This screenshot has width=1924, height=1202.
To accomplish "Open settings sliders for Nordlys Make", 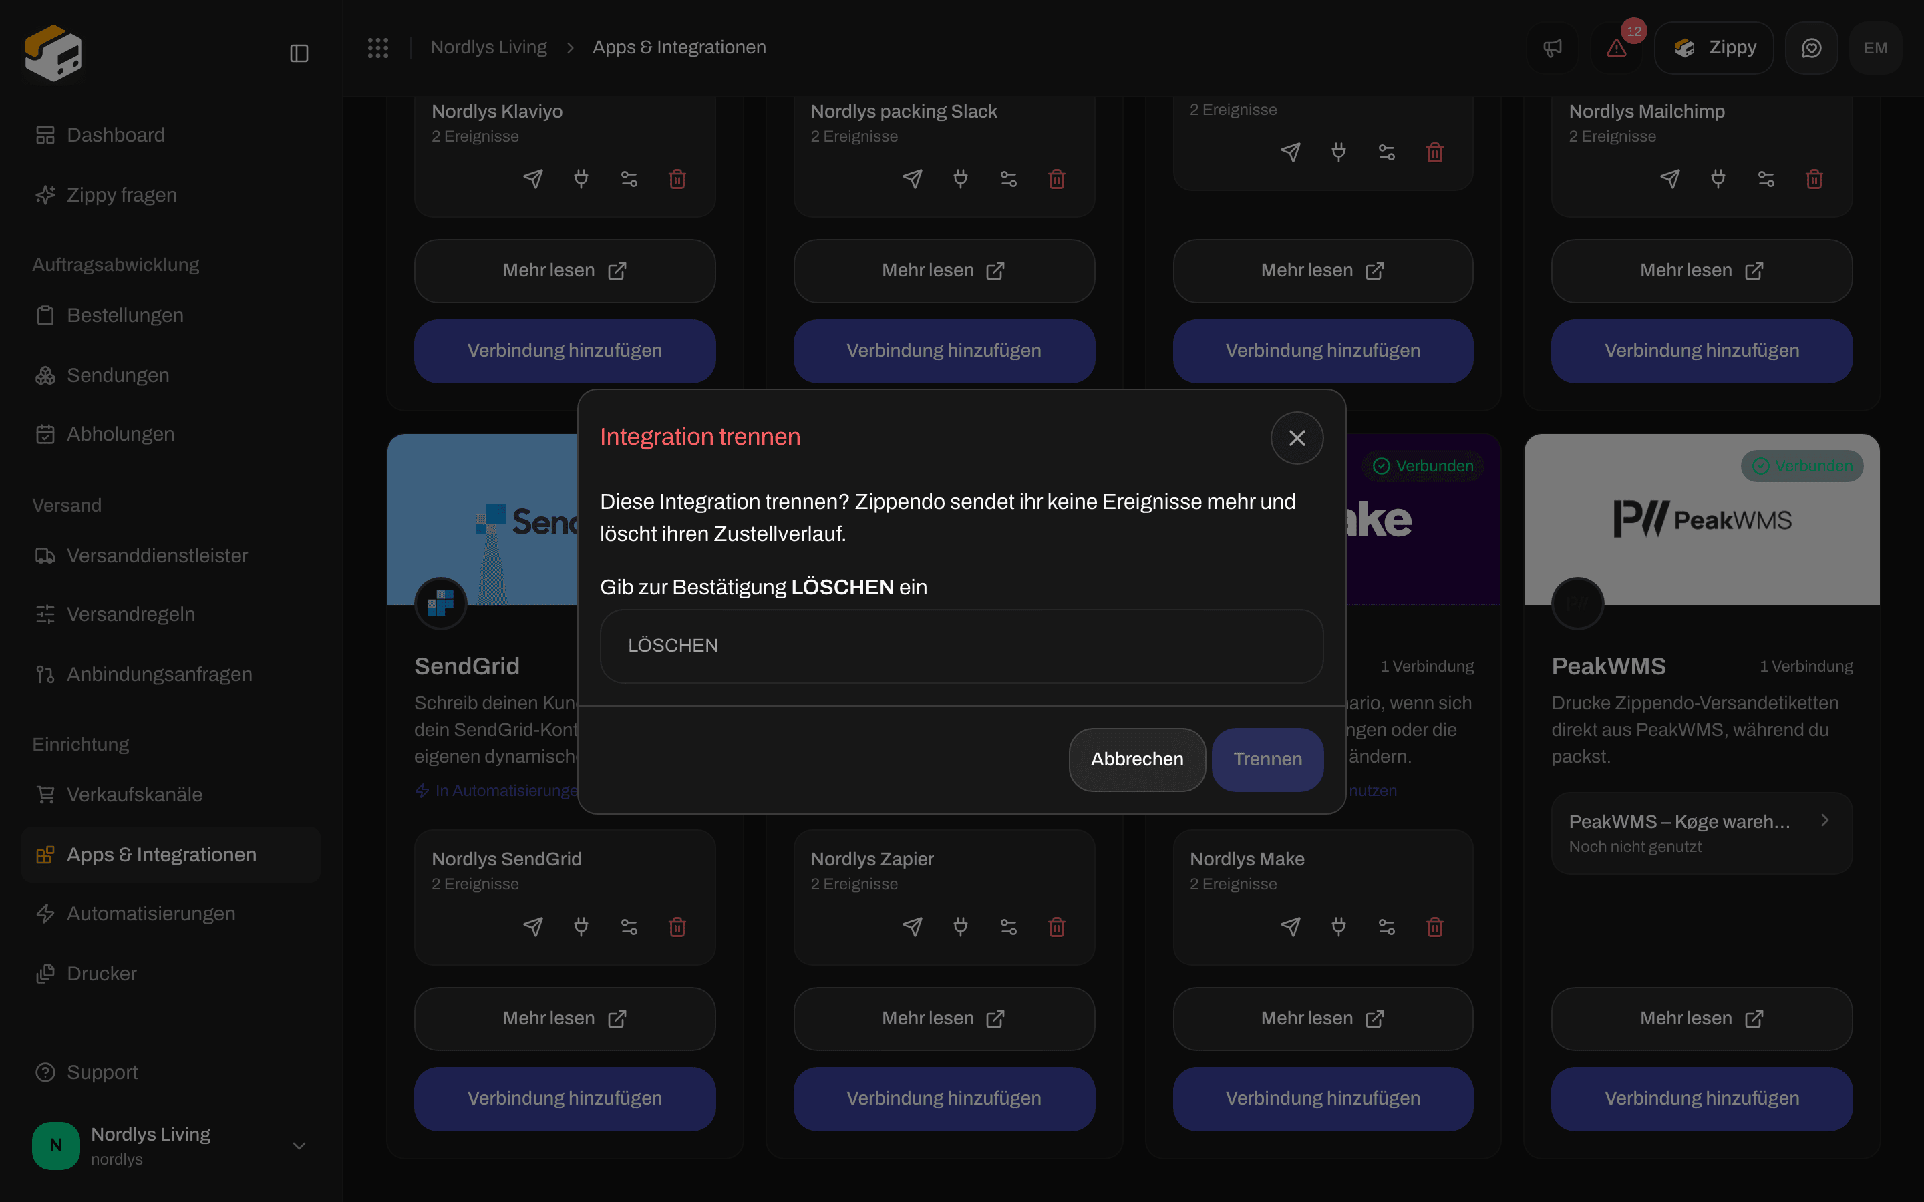I will 1387,927.
